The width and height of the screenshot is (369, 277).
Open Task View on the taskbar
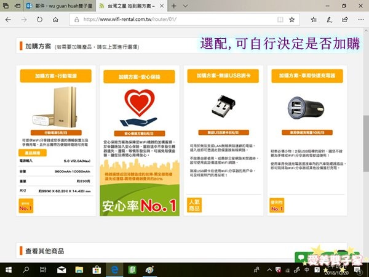(43, 270)
